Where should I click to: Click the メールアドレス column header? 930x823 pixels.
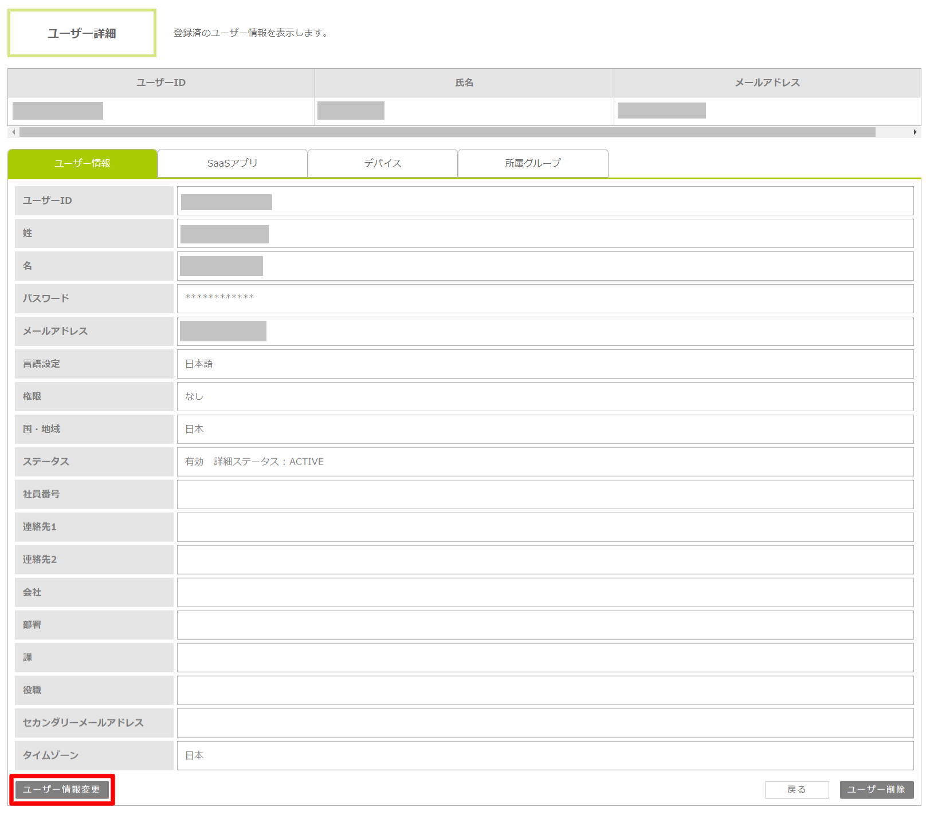(x=767, y=82)
